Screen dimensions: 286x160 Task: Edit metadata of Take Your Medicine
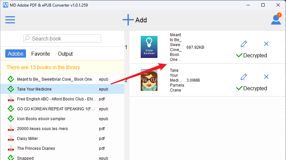pos(244,77)
